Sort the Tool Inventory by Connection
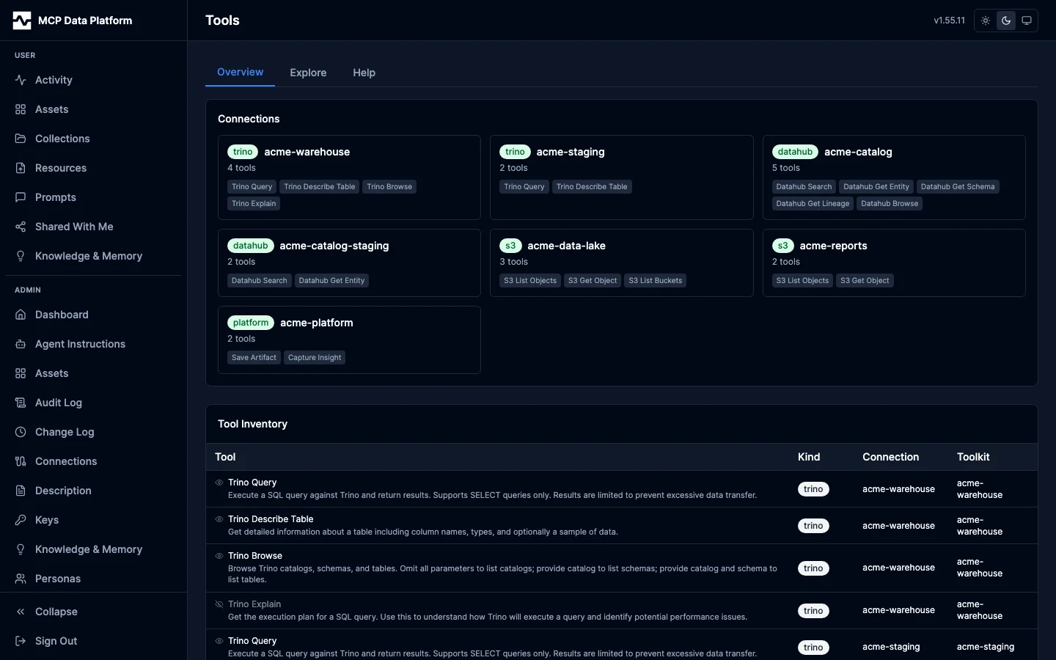The image size is (1056, 660). point(890,457)
